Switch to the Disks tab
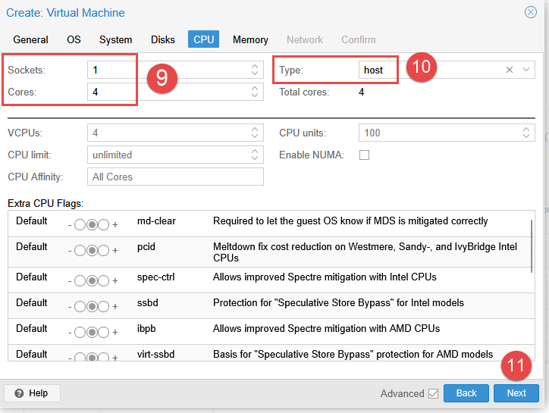The width and height of the screenshot is (549, 413). coord(162,39)
